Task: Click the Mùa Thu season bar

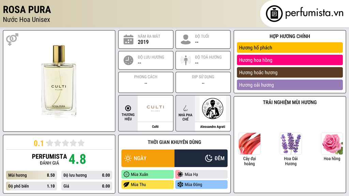Action: 148,184
